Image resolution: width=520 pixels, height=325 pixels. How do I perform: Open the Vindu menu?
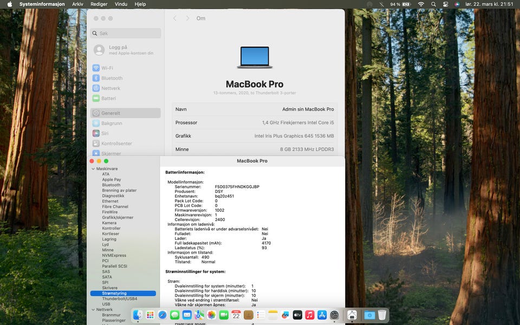(121, 4)
